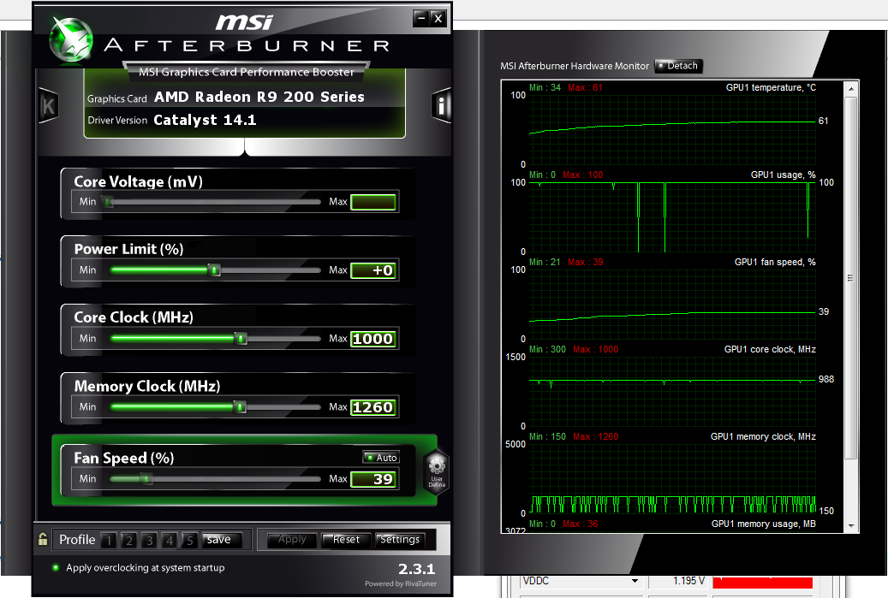Screen dimensions: 888x598
Task: Click the hardware monitor scrollbar thumb
Action: 851,278
